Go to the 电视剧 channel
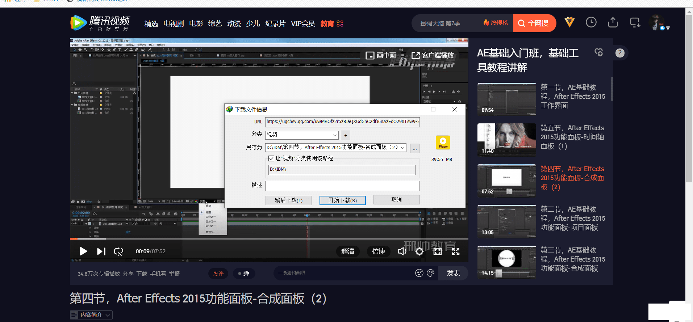 [x=174, y=24]
